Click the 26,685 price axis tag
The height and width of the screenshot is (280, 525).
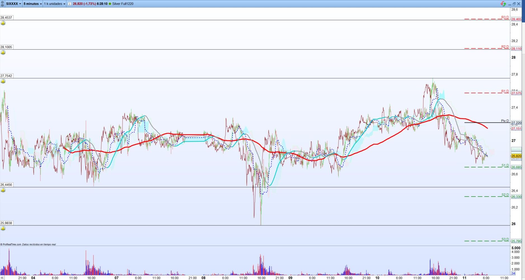coord(516,167)
